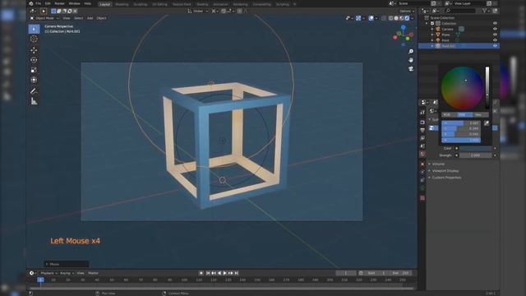
Task: Switch to rendered viewport shading
Action: pos(407,18)
